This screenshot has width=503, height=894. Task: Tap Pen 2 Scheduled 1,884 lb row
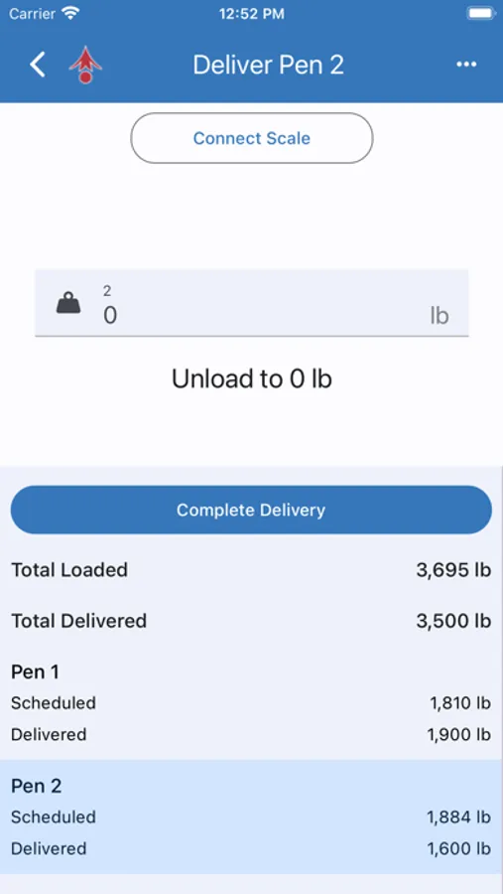251,818
